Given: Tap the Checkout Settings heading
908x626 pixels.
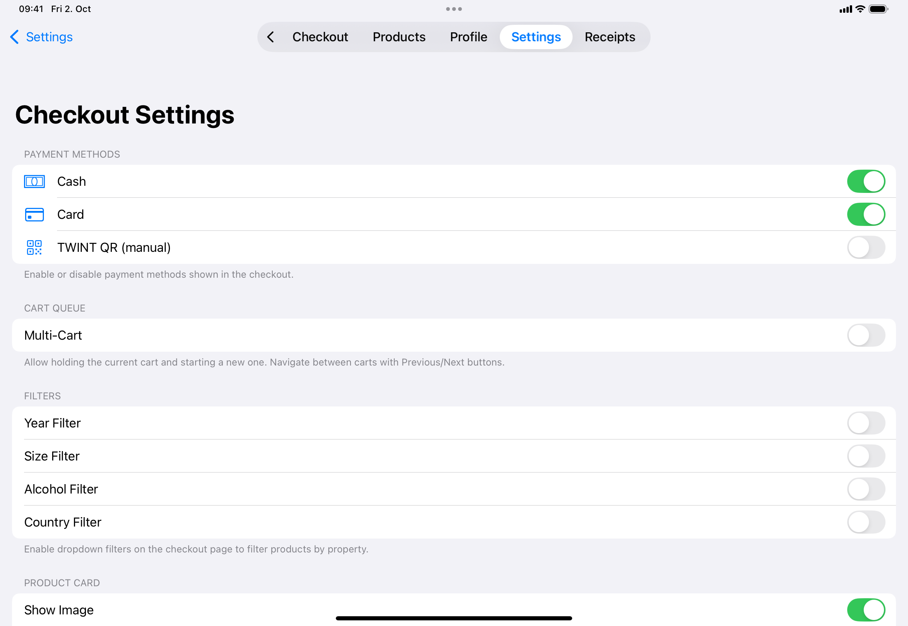Looking at the screenshot, I should [125, 115].
